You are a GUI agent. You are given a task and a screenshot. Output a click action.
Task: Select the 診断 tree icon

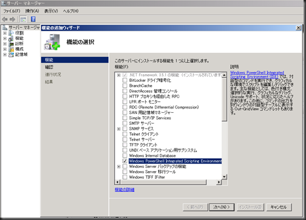11,44
